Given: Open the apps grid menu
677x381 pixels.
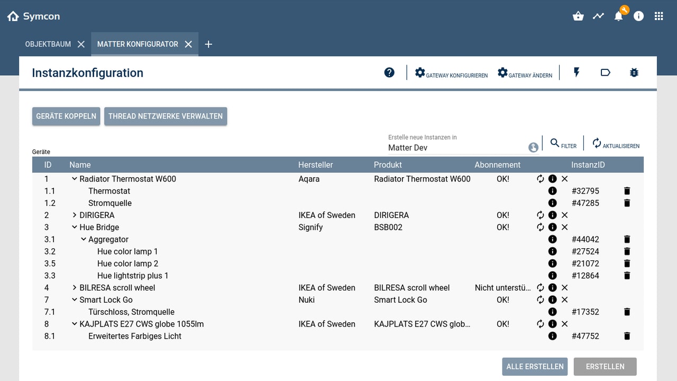Looking at the screenshot, I should [x=658, y=16].
